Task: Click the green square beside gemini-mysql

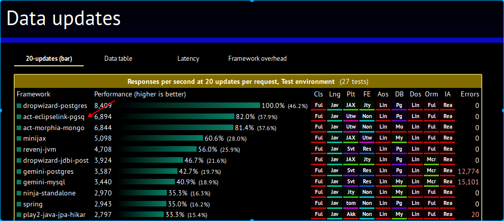Action: coord(19,182)
